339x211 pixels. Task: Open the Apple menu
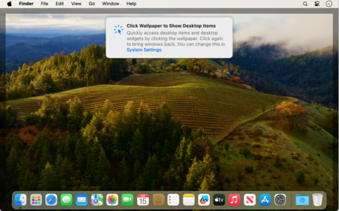(10, 3)
